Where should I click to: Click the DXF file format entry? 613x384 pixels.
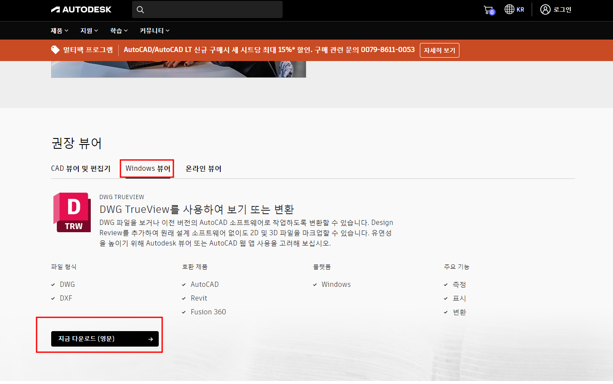66,298
